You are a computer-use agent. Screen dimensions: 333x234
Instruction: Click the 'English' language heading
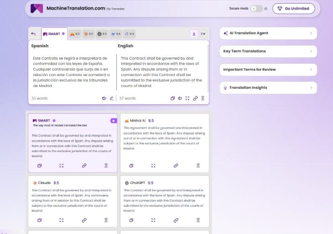[125, 46]
